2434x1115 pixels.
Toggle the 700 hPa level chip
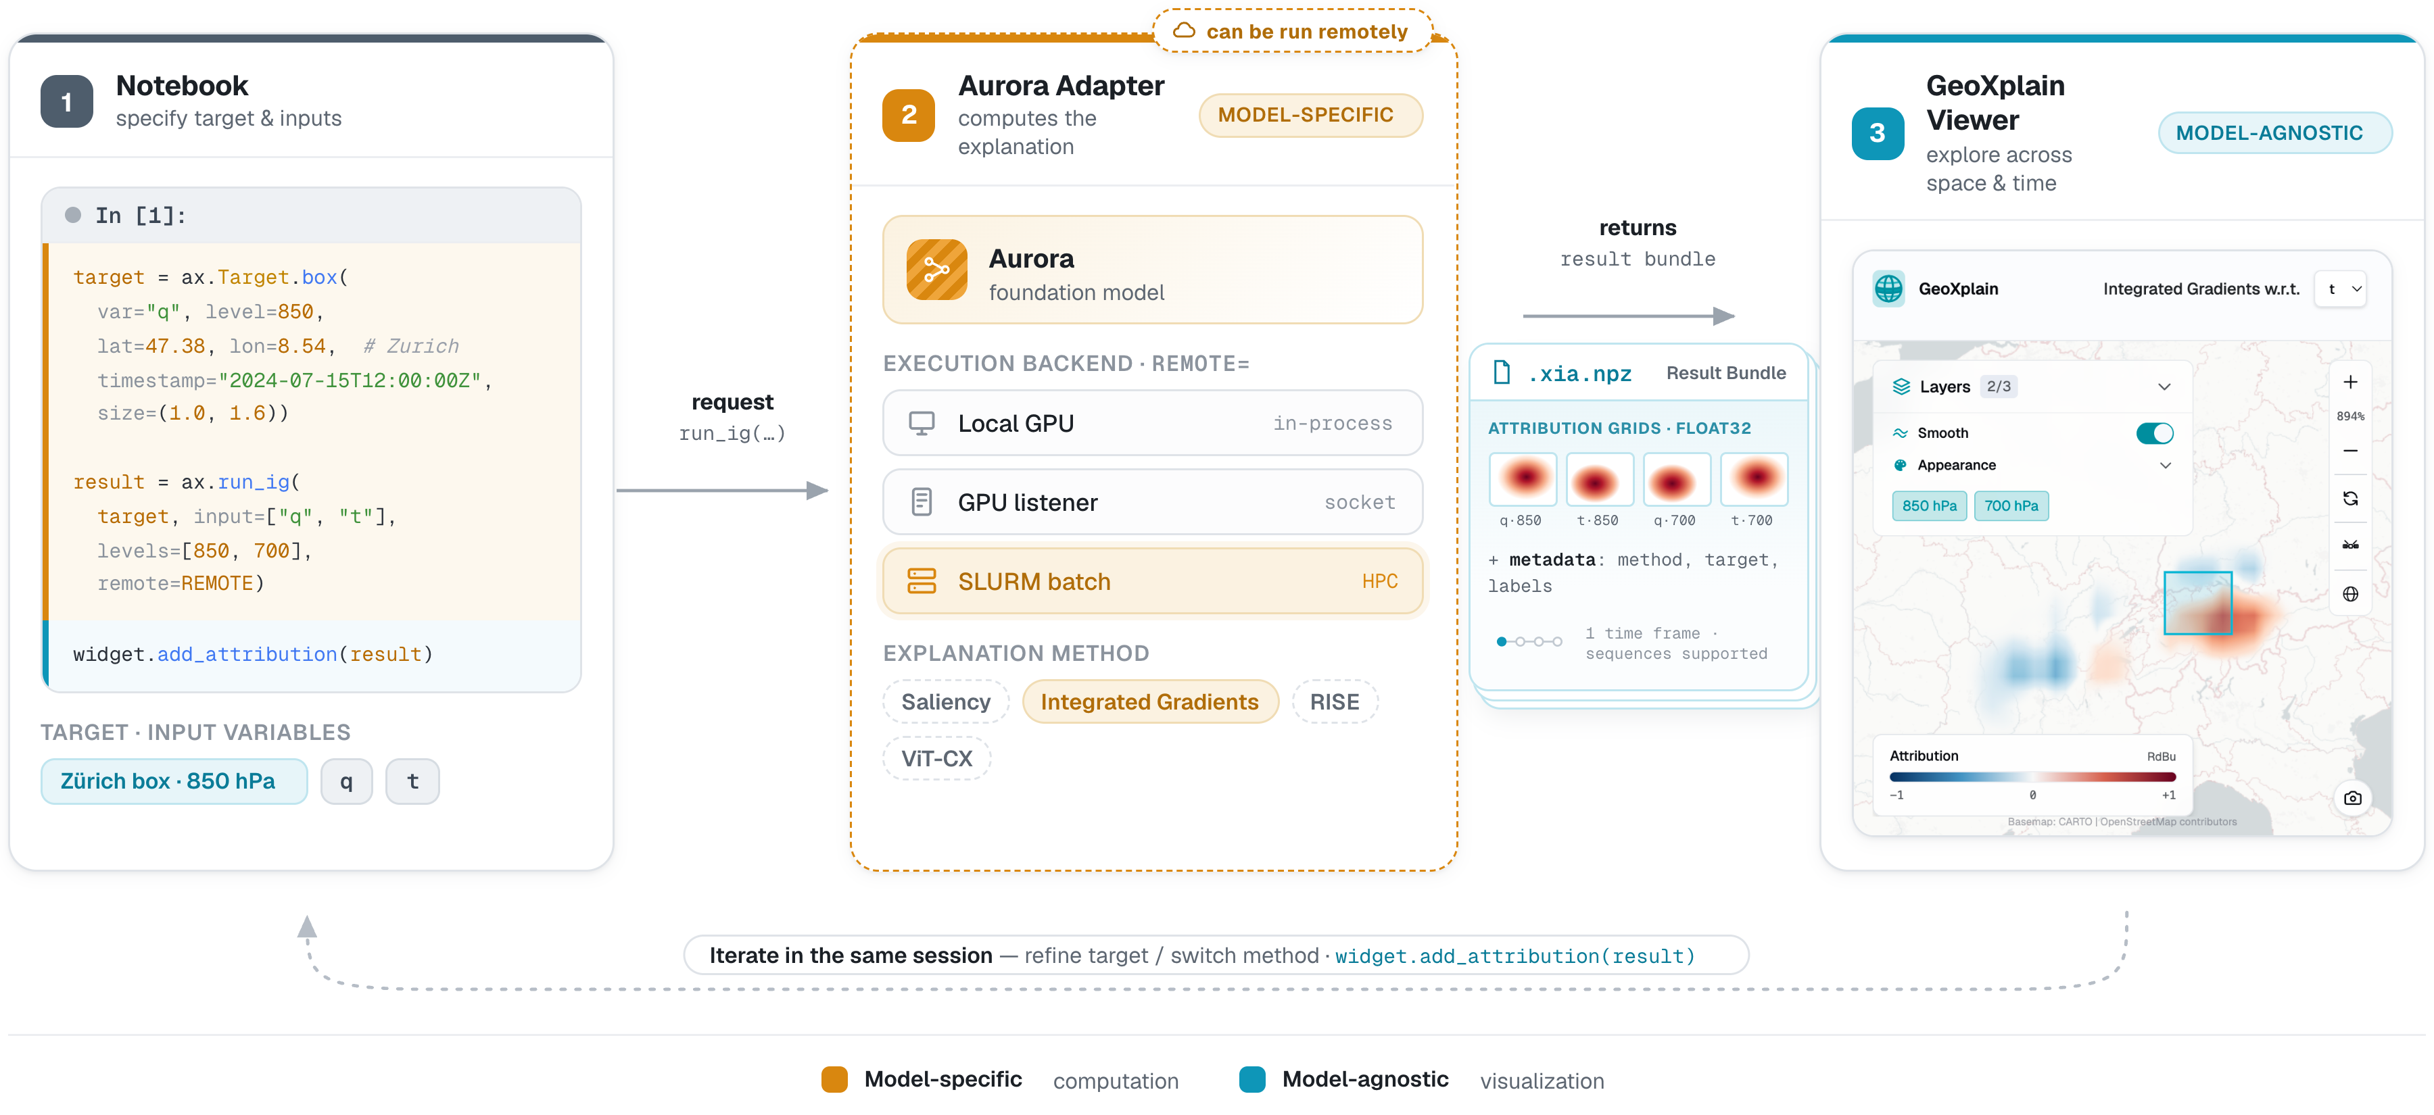(2011, 505)
